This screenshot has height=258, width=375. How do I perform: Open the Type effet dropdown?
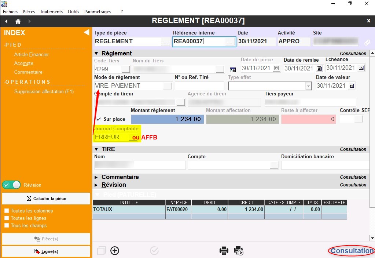[x=308, y=86]
